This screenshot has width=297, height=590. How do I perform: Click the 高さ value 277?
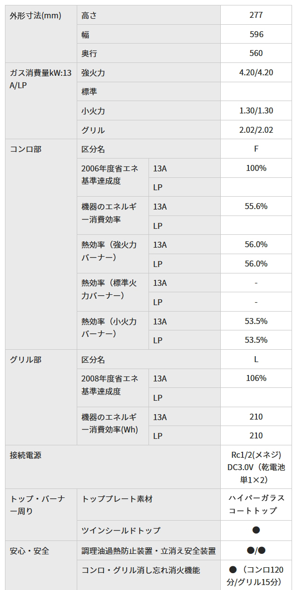click(256, 15)
